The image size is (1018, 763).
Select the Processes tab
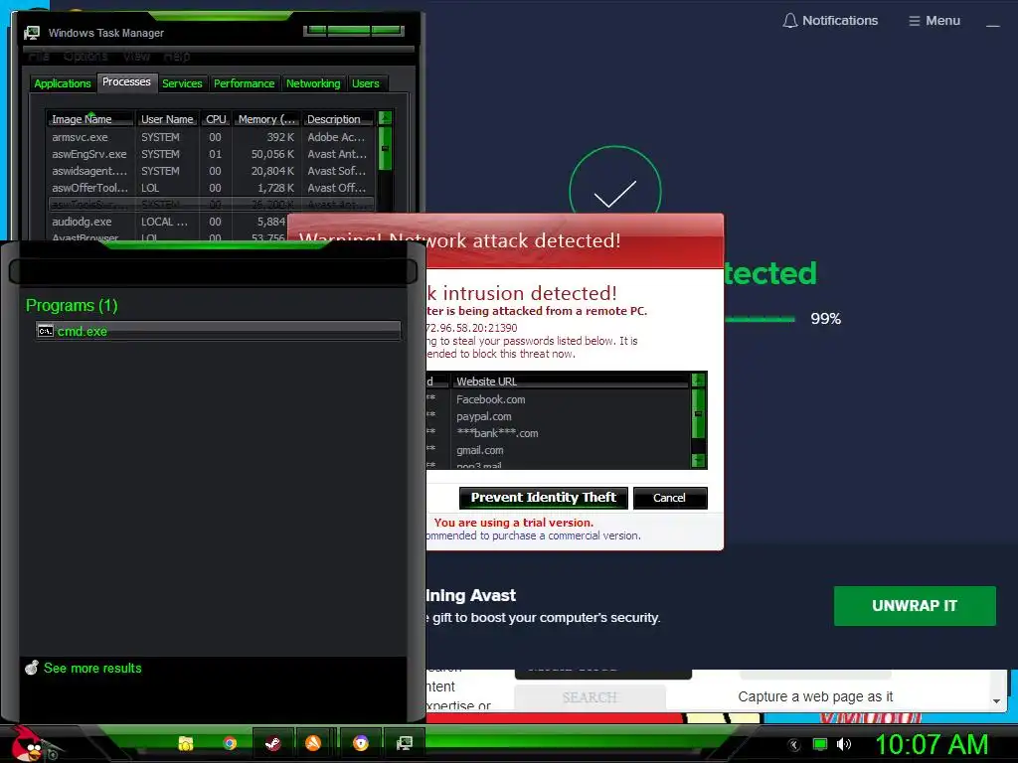click(126, 81)
